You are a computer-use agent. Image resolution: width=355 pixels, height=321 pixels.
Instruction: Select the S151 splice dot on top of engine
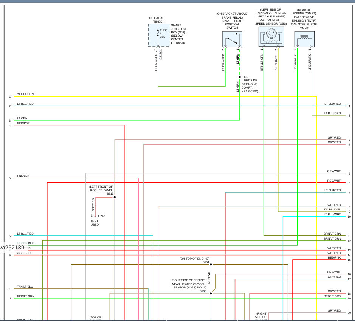tap(211, 265)
